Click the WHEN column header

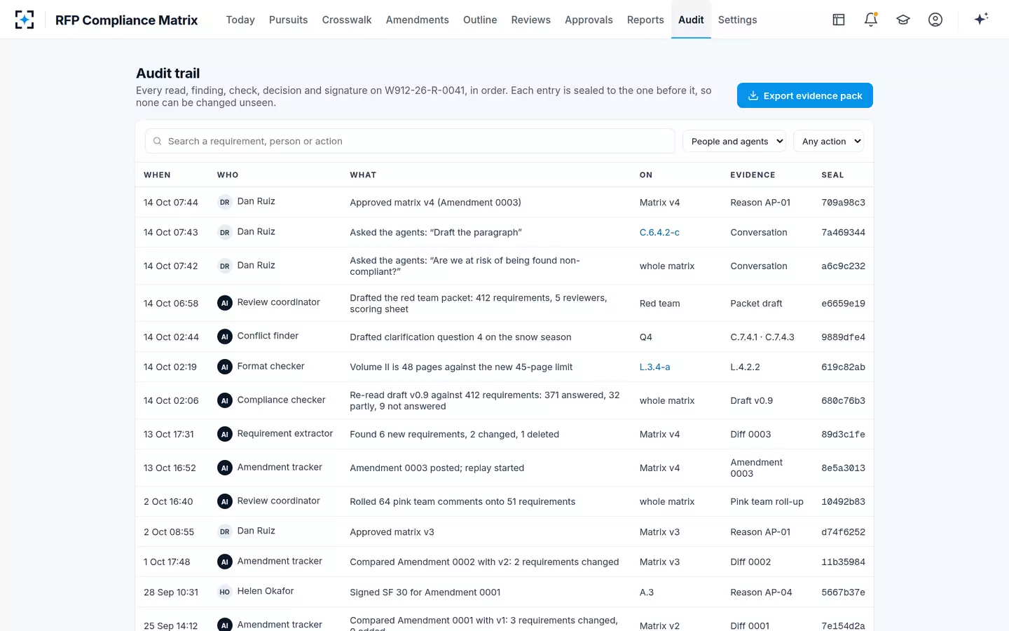coord(157,175)
